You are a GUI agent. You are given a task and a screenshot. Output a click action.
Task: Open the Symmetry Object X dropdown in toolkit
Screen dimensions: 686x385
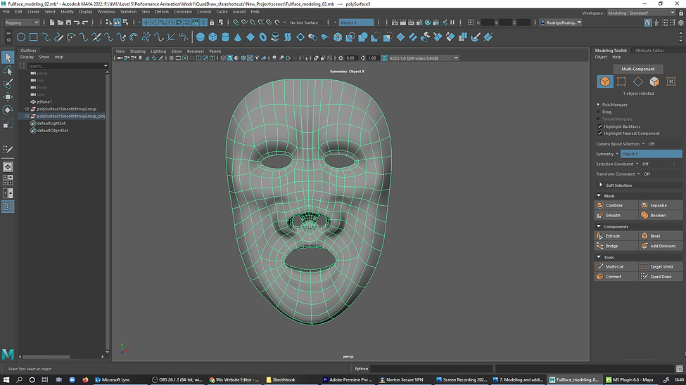coord(651,154)
